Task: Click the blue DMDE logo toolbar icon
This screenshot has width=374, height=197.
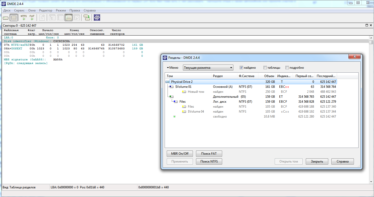Action: [97, 18]
